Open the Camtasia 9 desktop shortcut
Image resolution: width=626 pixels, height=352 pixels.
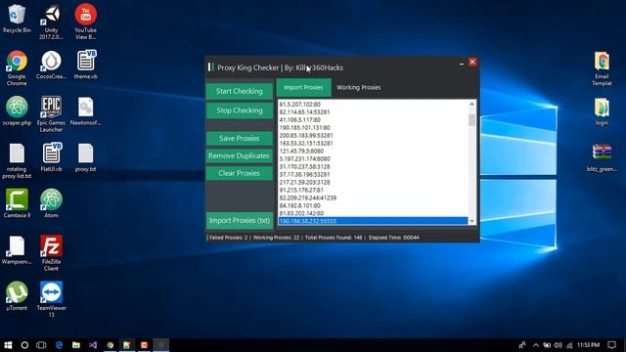17,203
